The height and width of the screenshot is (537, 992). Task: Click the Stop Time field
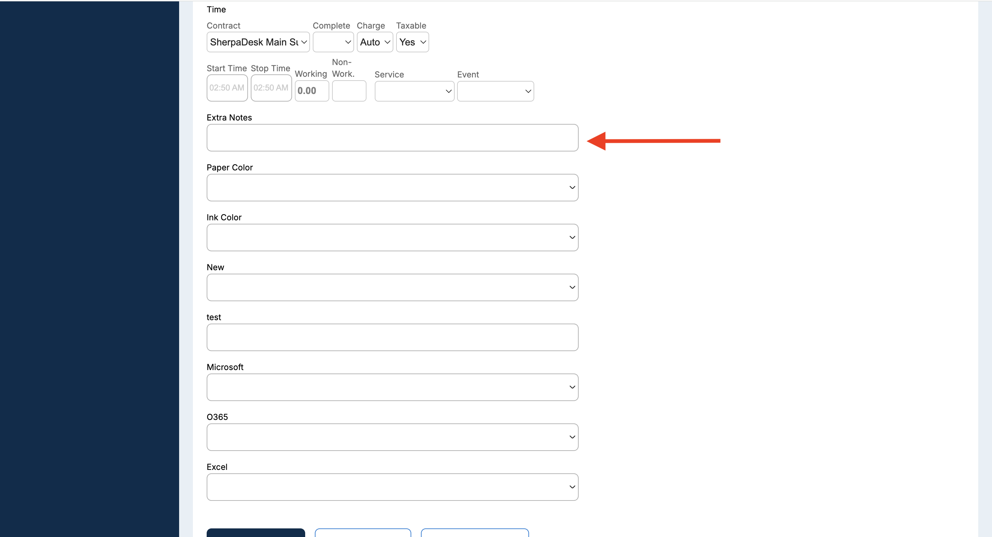tap(271, 88)
